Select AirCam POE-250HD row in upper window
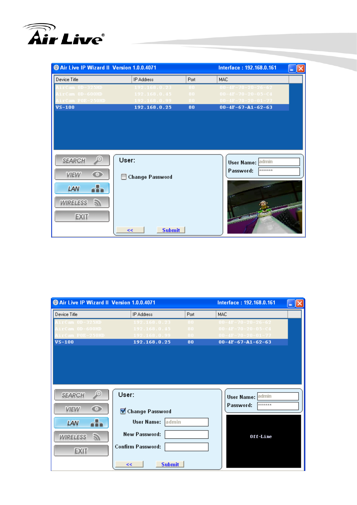Viewport: 357px width, 505px height. (x=172, y=101)
